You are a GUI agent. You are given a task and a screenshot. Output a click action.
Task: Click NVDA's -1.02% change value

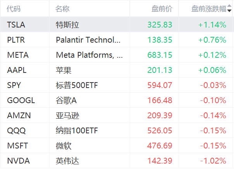(213, 161)
